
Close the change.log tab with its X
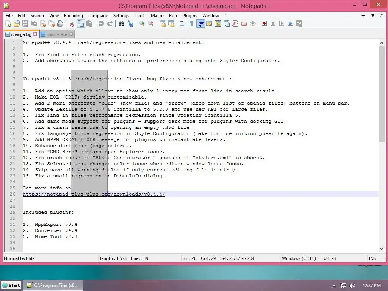[35, 34]
